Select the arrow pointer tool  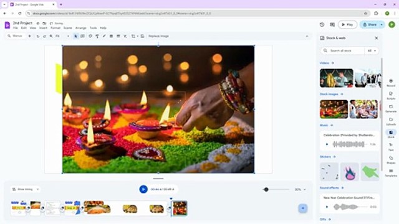coord(75,36)
